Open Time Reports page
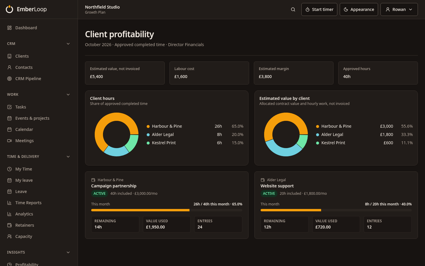This screenshot has height=266, width=425. click(39, 203)
